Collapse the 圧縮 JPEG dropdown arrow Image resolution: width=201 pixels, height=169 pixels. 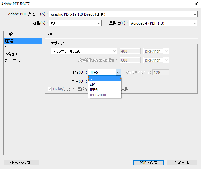118,72
